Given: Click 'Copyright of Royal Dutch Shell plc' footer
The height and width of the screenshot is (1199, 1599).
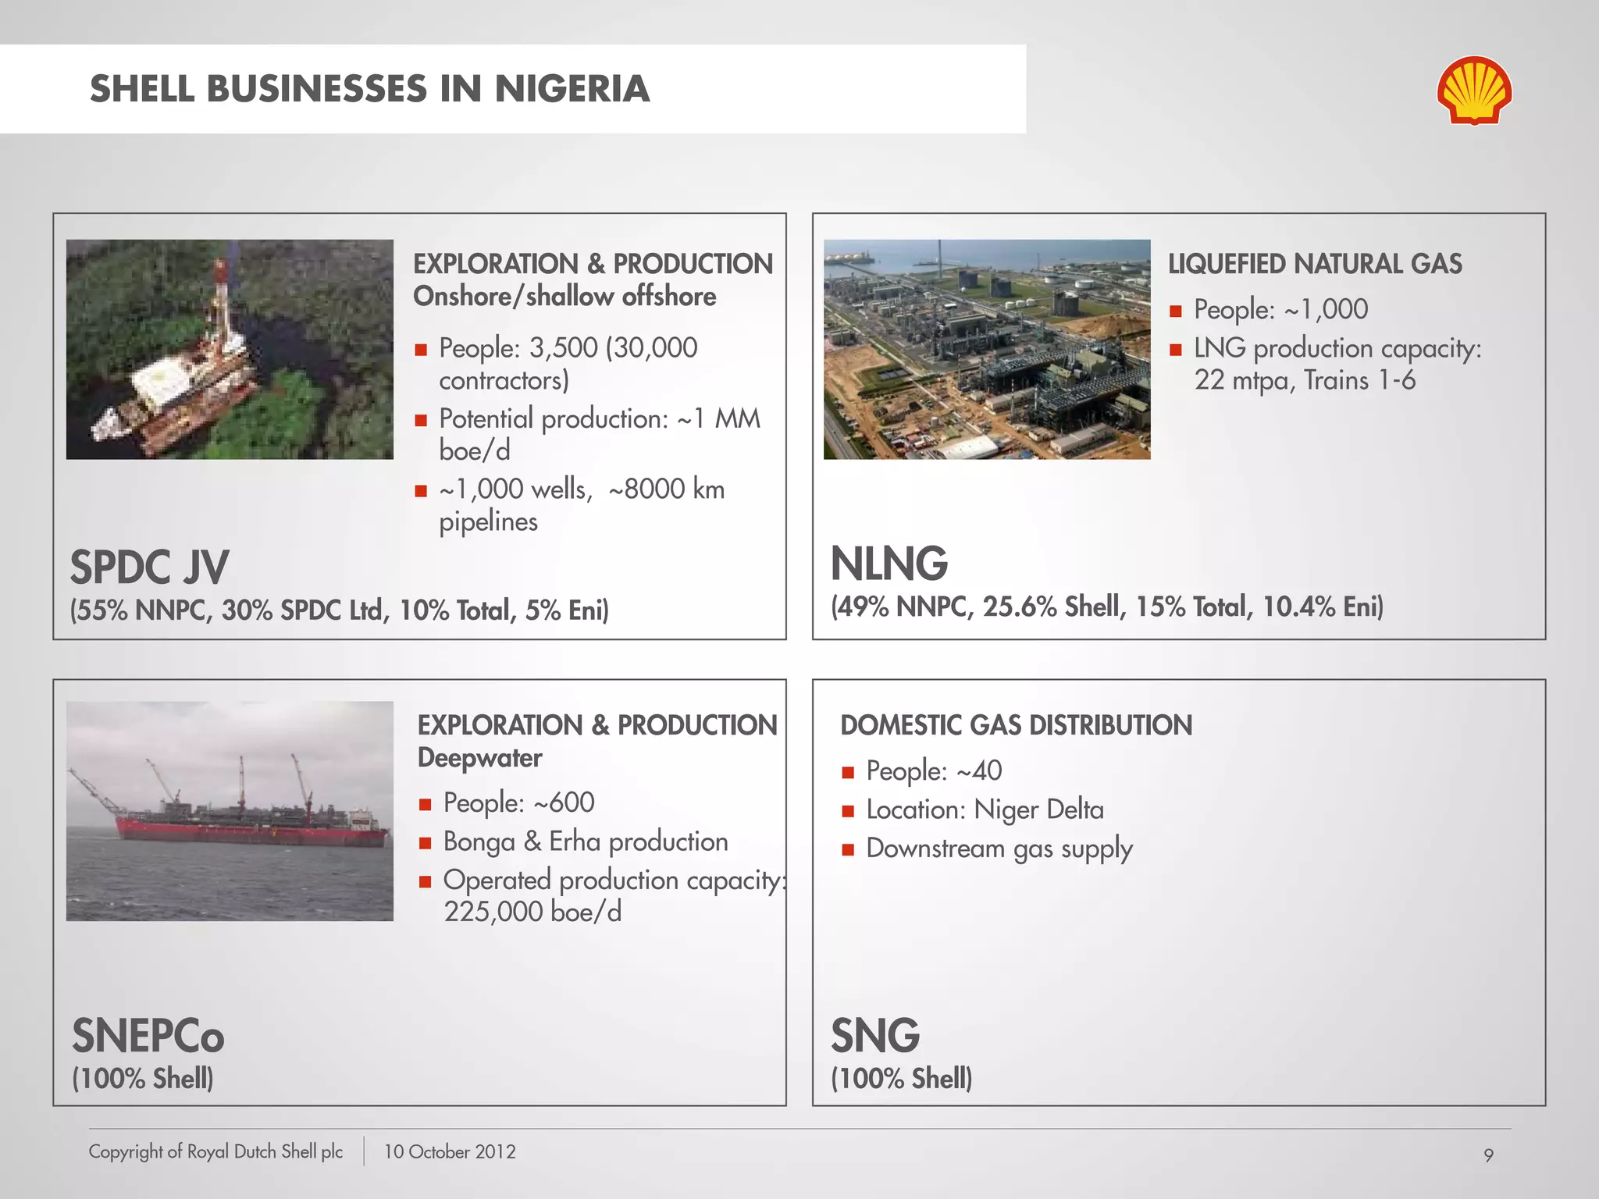Looking at the screenshot, I should [x=215, y=1151].
